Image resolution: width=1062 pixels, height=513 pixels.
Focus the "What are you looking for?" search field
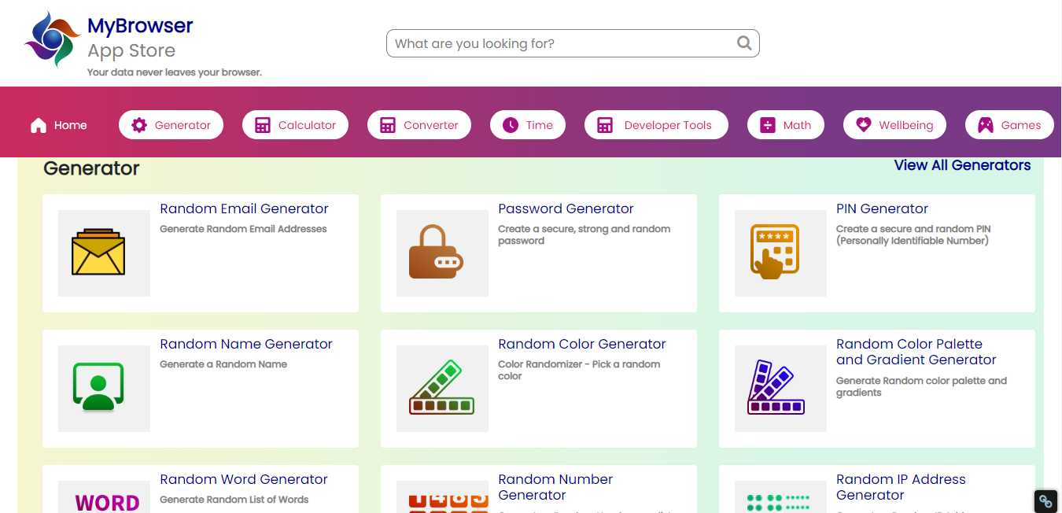point(559,44)
